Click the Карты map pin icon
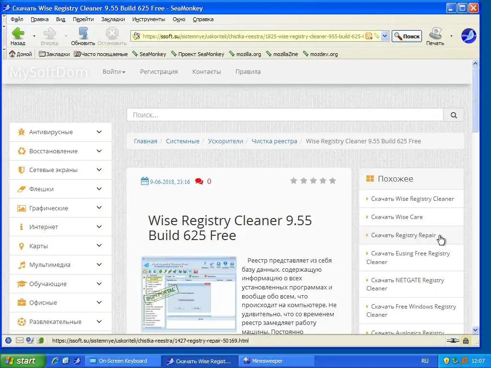The height and width of the screenshot is (368, 491). point(21,246)
